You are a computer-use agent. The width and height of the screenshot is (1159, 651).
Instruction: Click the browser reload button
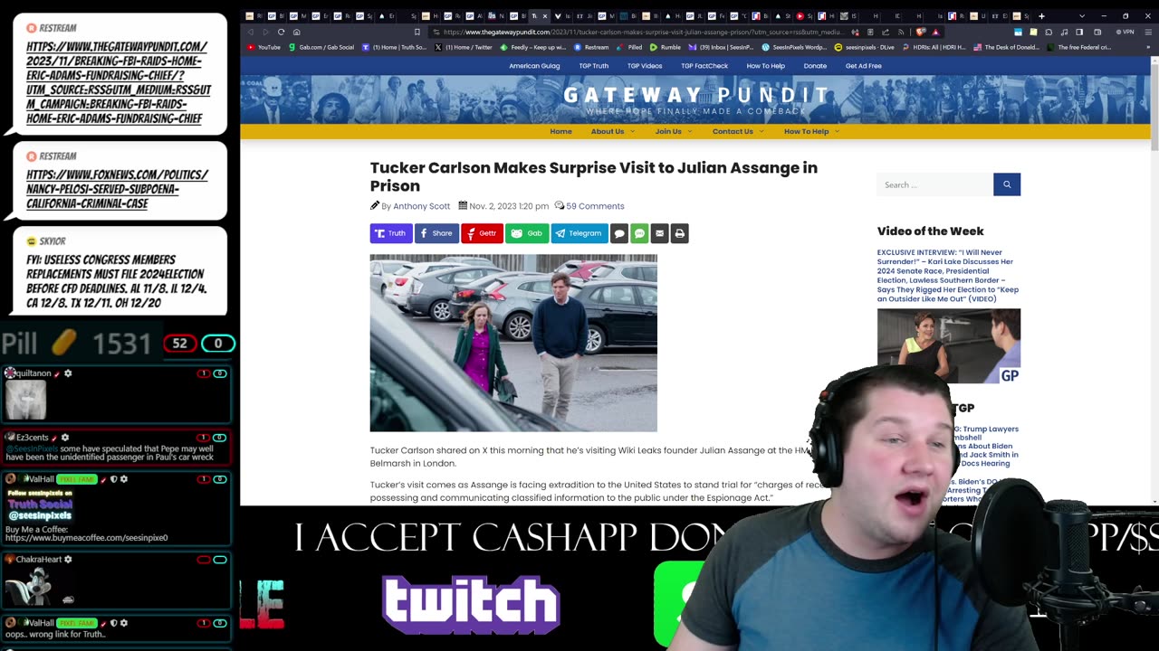(281, 32)
